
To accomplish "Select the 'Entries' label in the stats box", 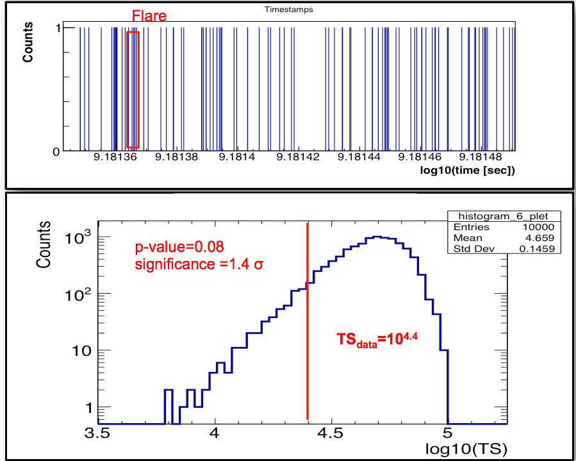I will click(x=472, y=227).
